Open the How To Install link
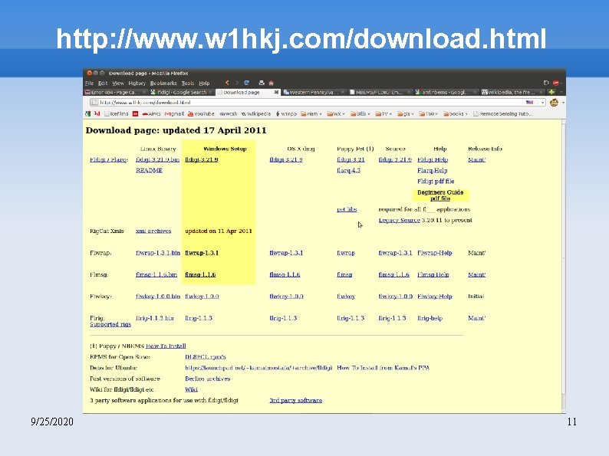Image resolution: width=609 pixels, height=456 pixels. [166, 346]
